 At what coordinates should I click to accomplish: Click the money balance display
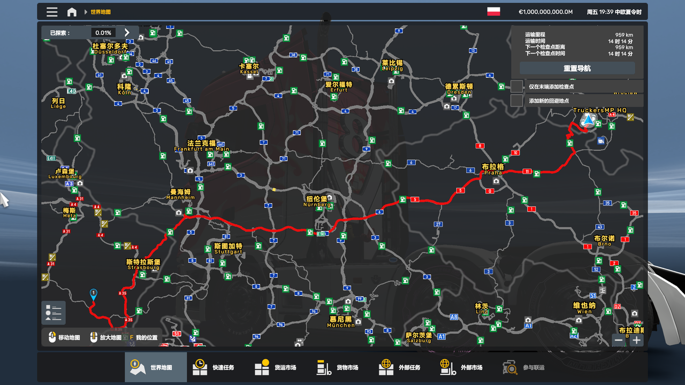pyautogui.click(x=545, y=12)
